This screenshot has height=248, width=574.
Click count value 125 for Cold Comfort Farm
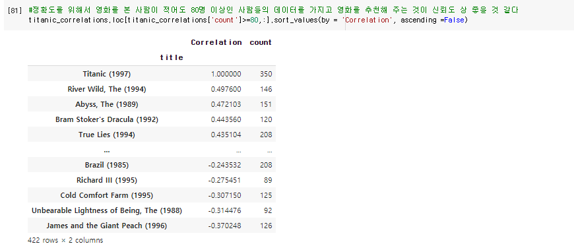coord(266,196)
